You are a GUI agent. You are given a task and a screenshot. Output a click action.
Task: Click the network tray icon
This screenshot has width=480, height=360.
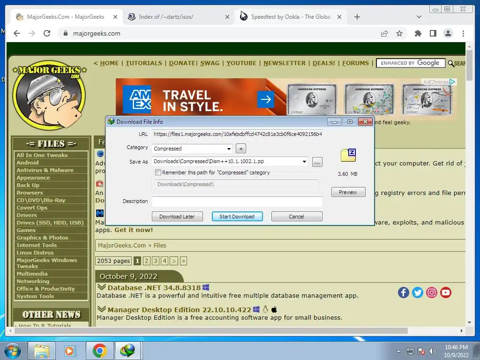(x=410, y=351)
